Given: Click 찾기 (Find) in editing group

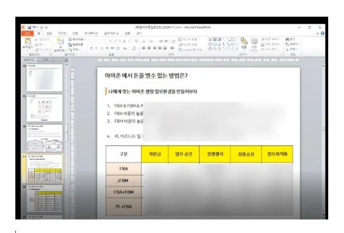Looking at the screenshot, I should pos(291,39).
